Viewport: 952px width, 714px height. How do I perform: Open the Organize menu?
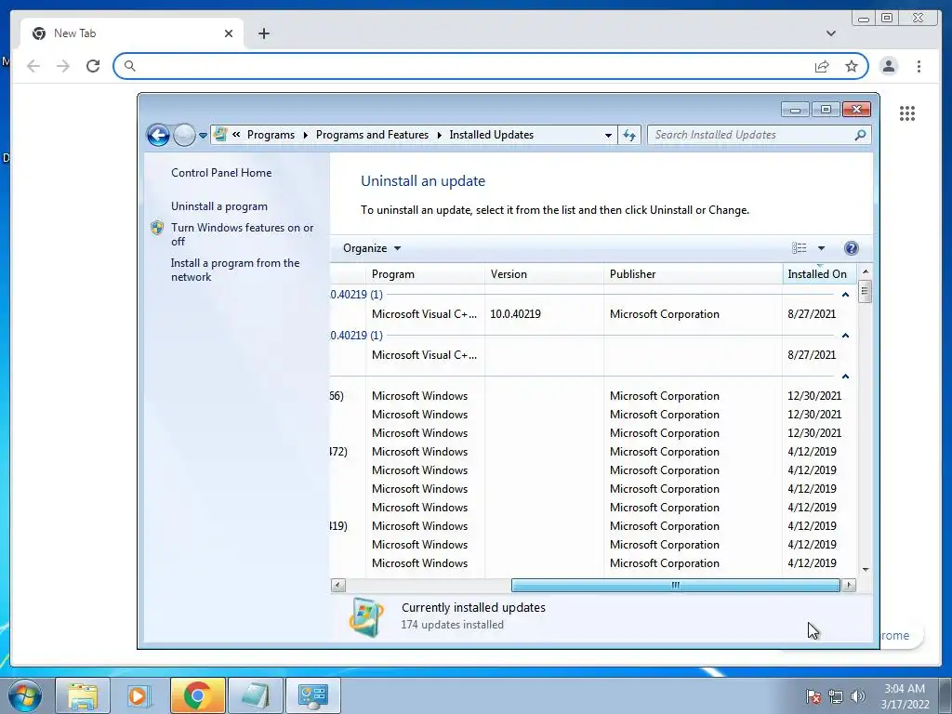pos(372,248)
